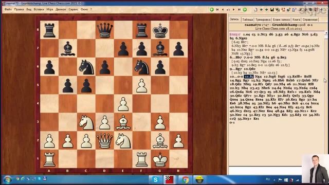
Task: Click move 6.Nge2 in the notation
Action: coord(241,38)
